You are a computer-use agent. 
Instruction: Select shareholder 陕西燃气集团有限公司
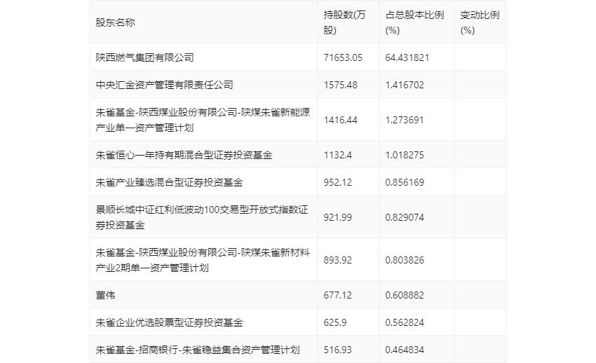144,57
